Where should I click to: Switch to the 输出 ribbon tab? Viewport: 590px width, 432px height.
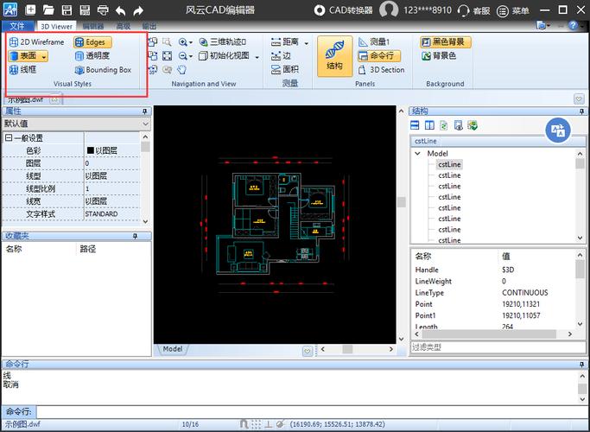149,26
